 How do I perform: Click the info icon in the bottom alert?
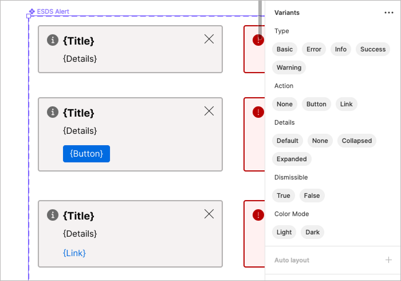[52, 215]
